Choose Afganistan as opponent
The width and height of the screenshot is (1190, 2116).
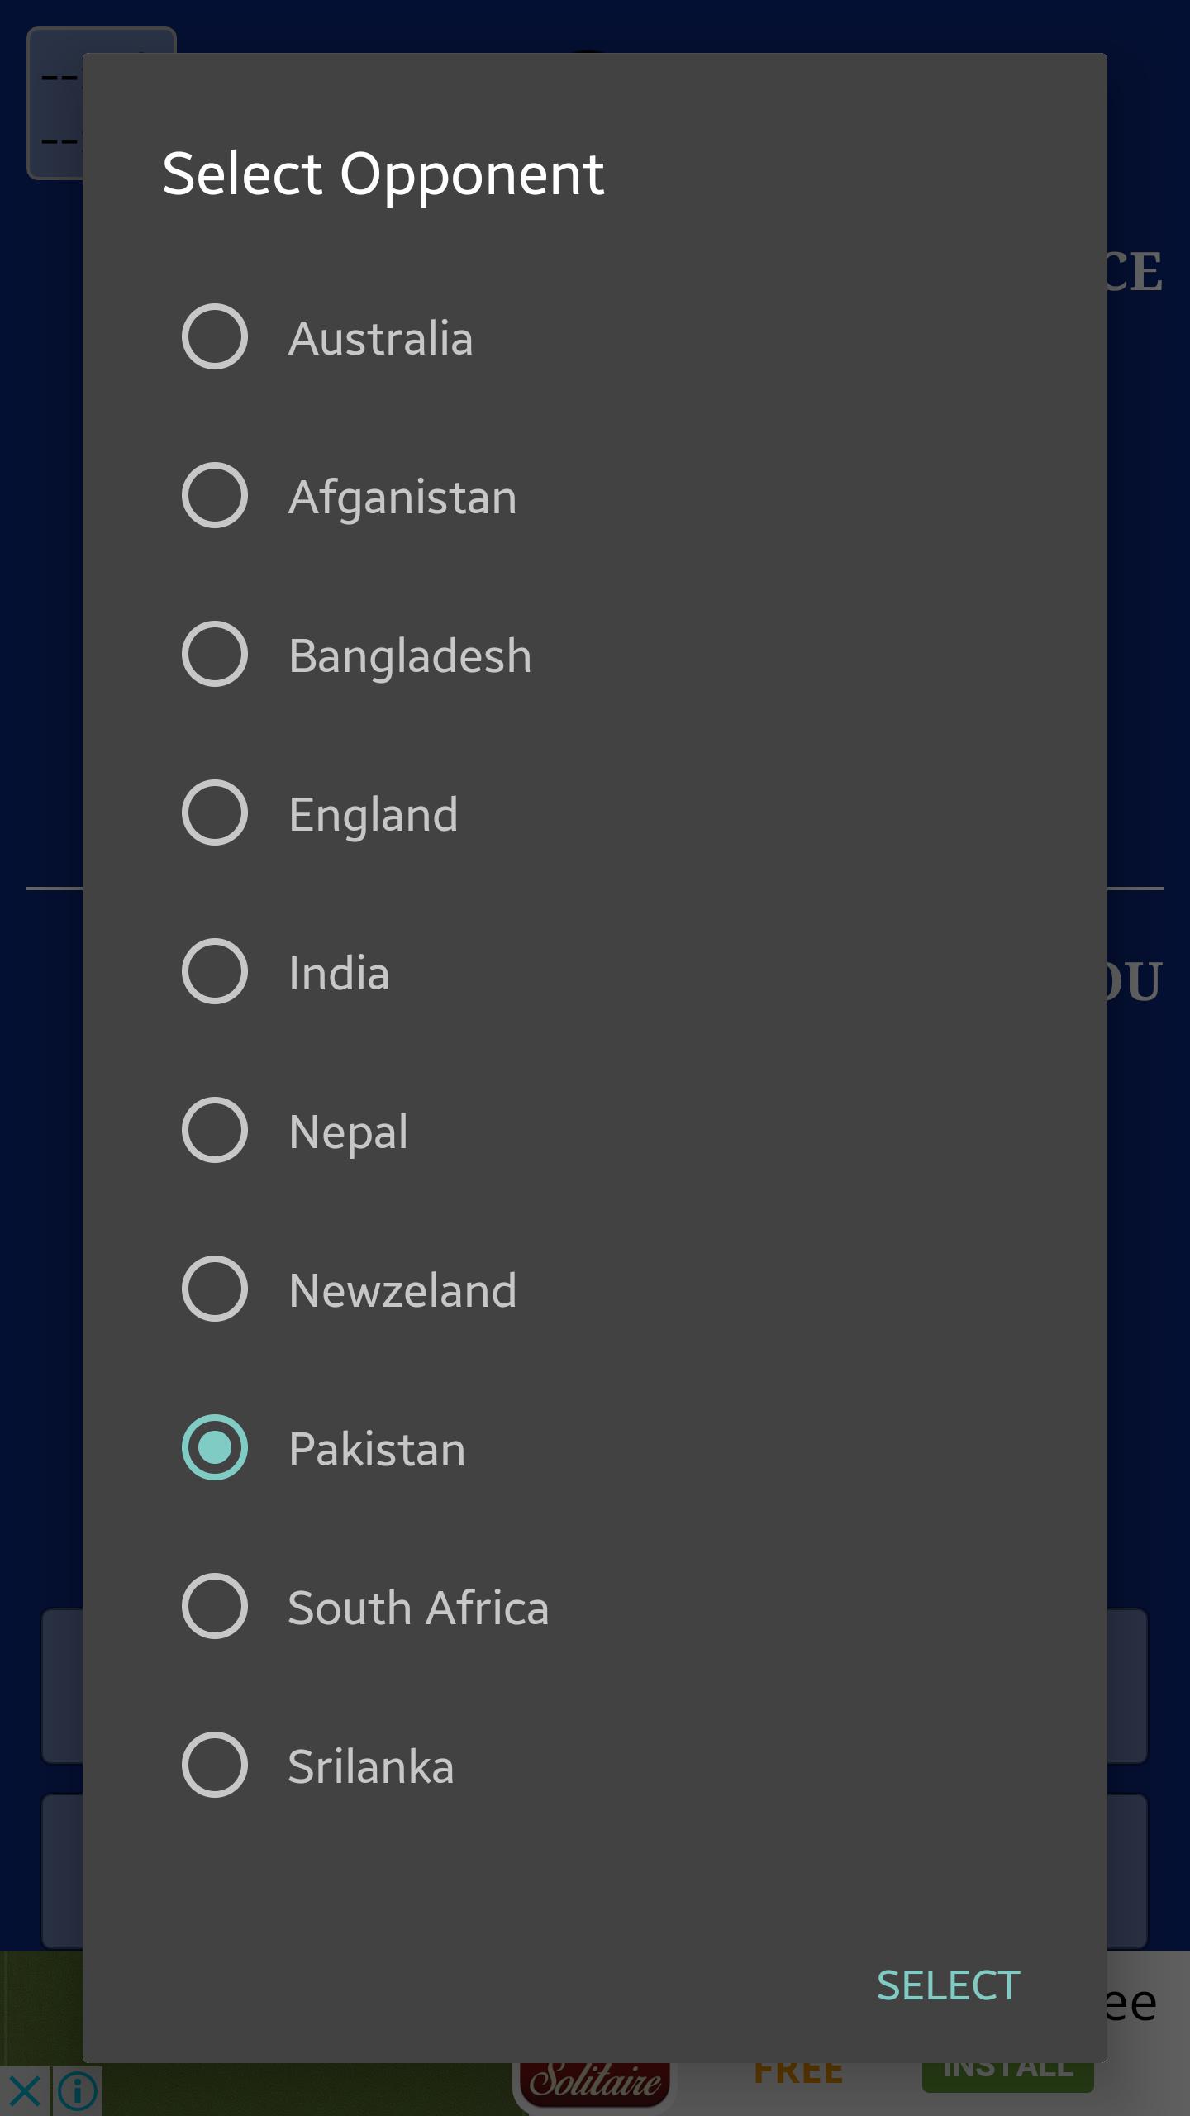point(215,495)
